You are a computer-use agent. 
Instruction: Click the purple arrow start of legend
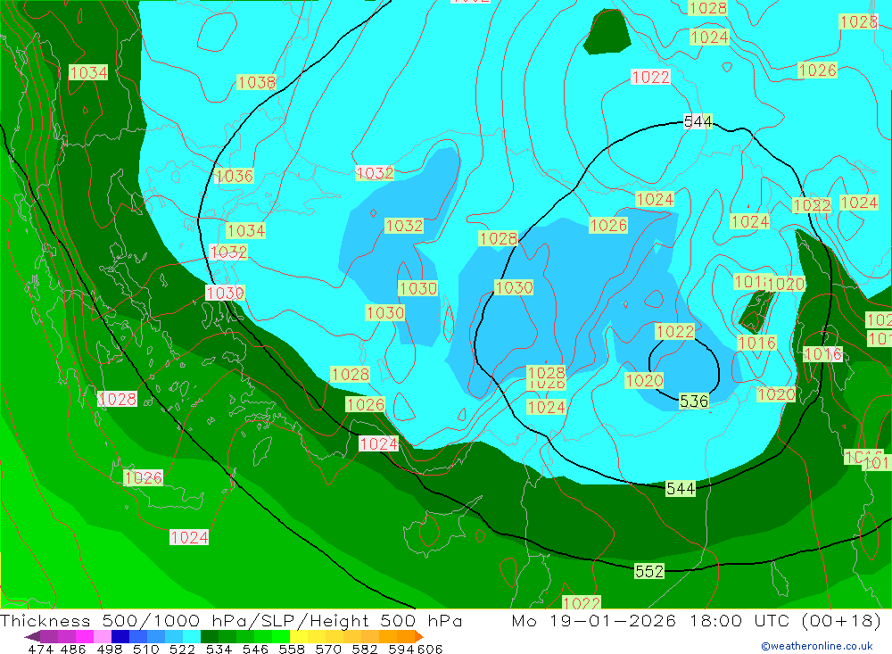pos(32,636)
